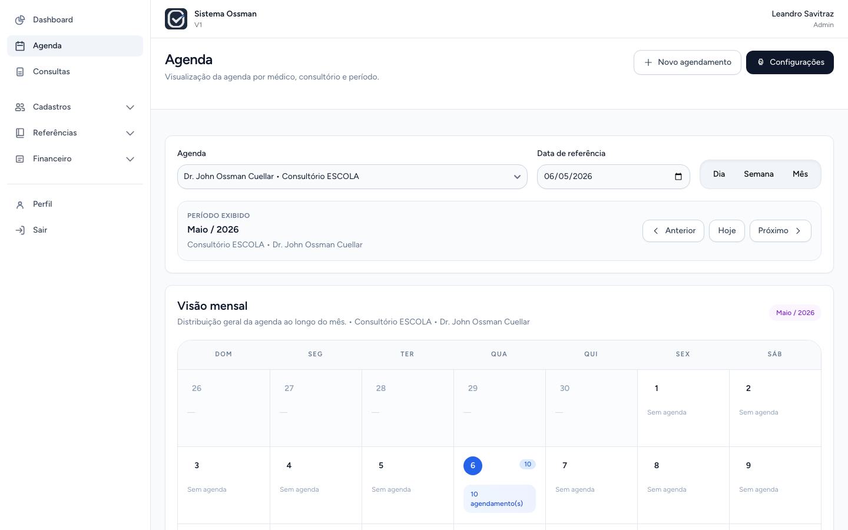This screenshot has height=530, width=848.
Task: Click the Sair logout arrow icon
Action: point(20,230)
